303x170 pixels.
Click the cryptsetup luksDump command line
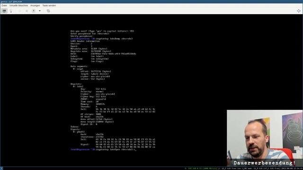(x=102, y=39)
